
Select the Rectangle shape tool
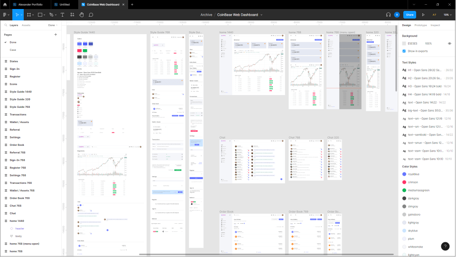(x=40, y=15)
